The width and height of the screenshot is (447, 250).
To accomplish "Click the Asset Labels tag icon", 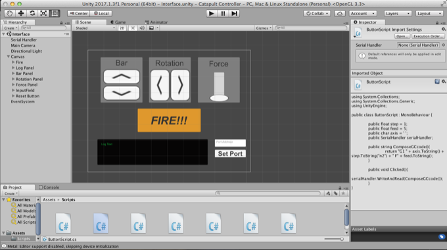I will coord(442,237).
